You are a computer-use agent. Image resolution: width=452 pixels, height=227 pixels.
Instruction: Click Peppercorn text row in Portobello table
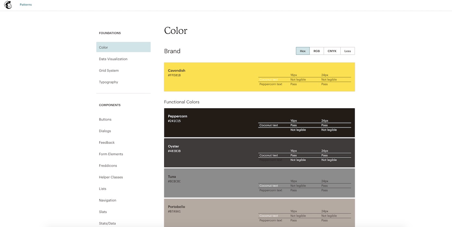pos(305,220)
